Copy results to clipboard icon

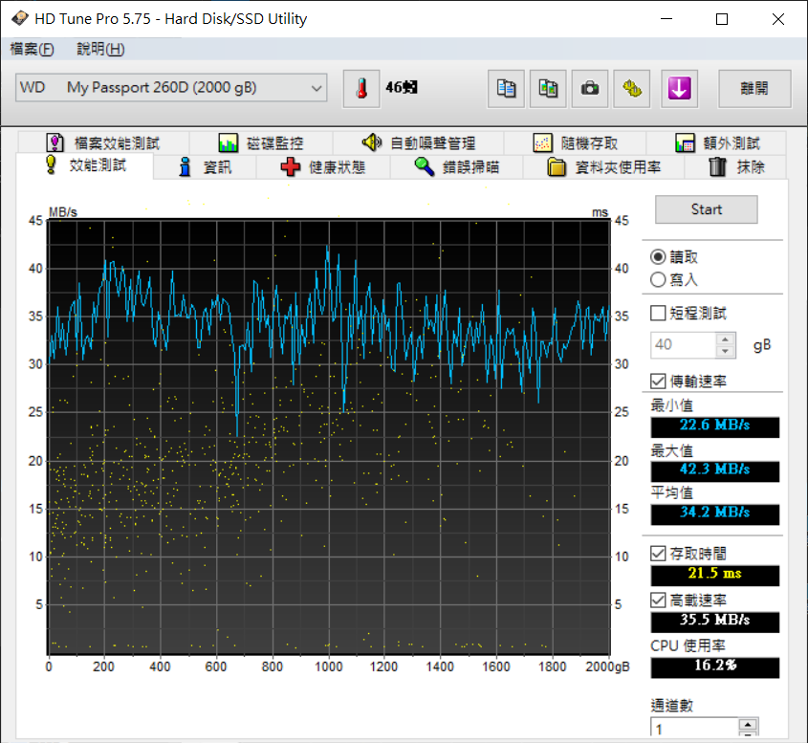[506, 89]
